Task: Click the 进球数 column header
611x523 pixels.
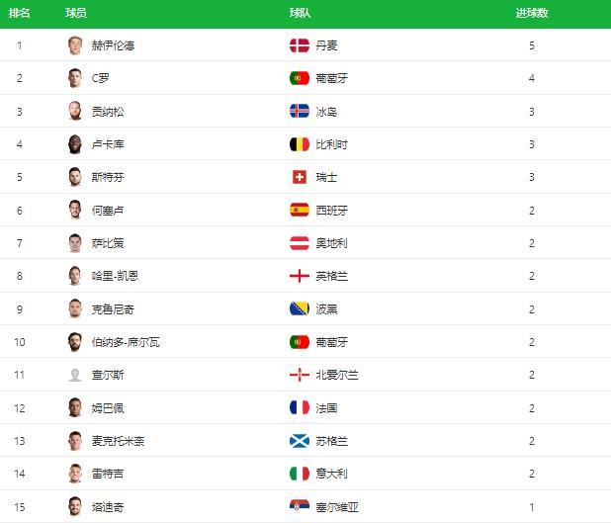Action: click(532, 13)
